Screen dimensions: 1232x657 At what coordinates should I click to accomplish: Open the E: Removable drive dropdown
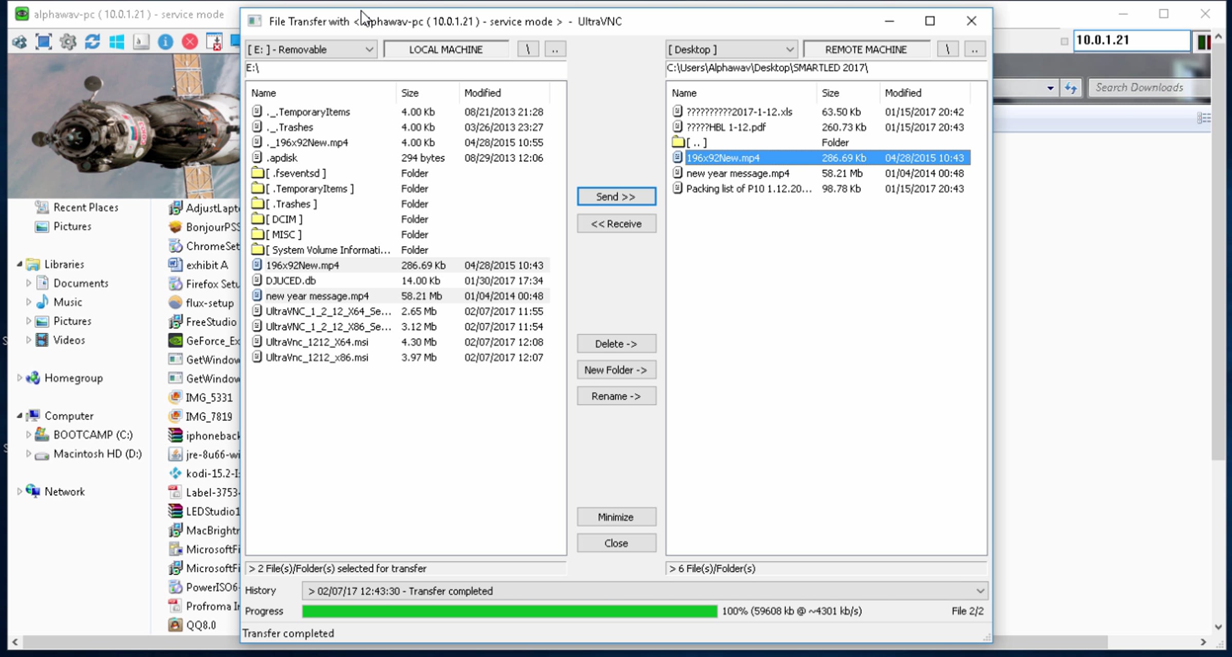tap(369, 50)
